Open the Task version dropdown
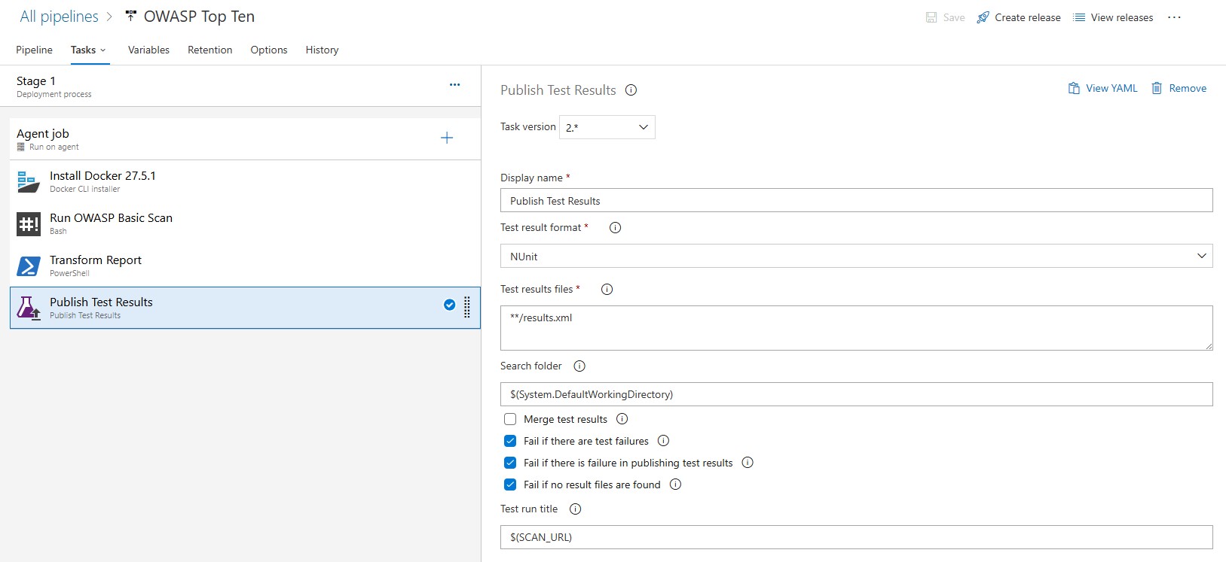Viewport: 1226px width, 562px height. (x=607, y=127)
